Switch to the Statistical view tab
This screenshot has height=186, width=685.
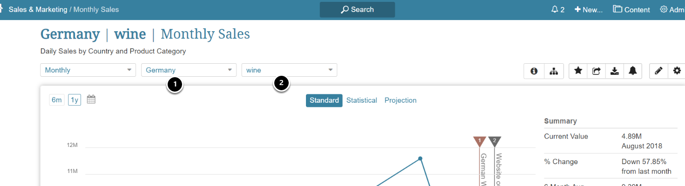click(362, 100)
